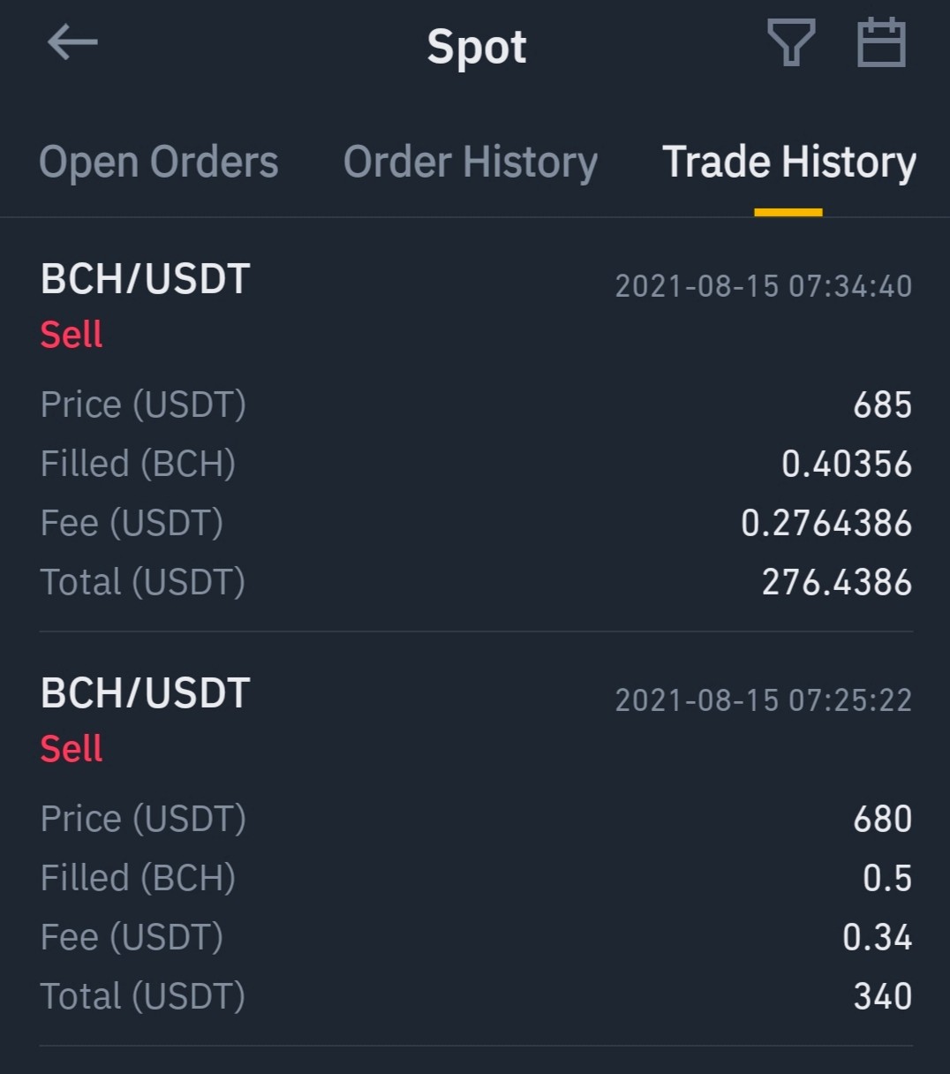The width and height of the screenshot is (950, 1074).
Task: Open the calendar date picker icon
Action: 881,42
